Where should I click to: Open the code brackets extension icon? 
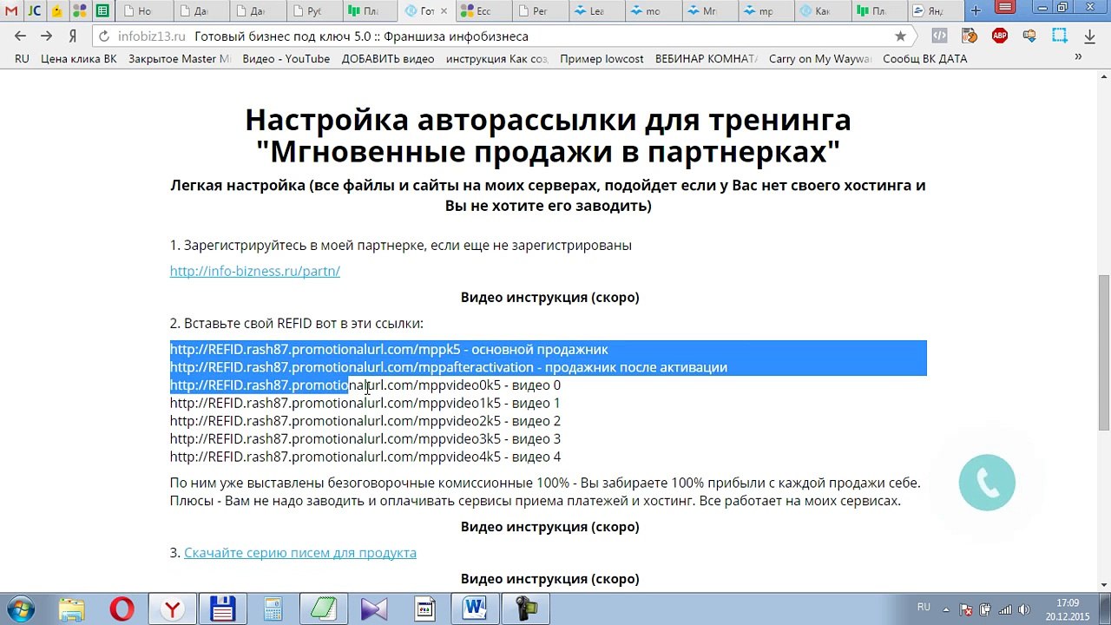pos(939,36)
